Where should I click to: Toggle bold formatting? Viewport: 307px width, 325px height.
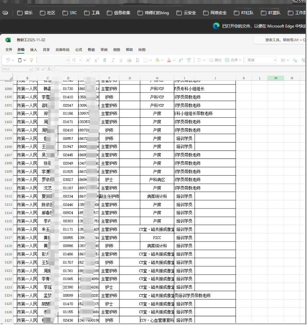pos(105,60)
